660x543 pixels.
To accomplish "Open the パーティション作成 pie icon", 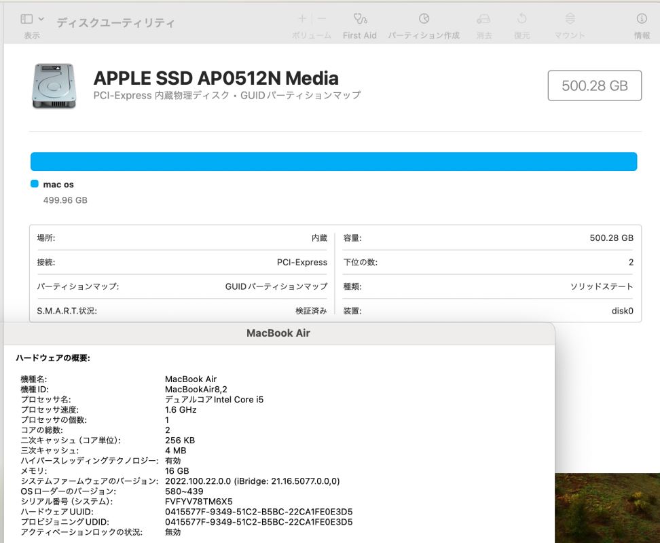I will 424,19.
